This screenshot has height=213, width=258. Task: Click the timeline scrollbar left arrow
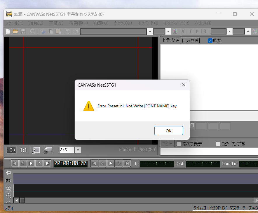[x=16, y=200]
